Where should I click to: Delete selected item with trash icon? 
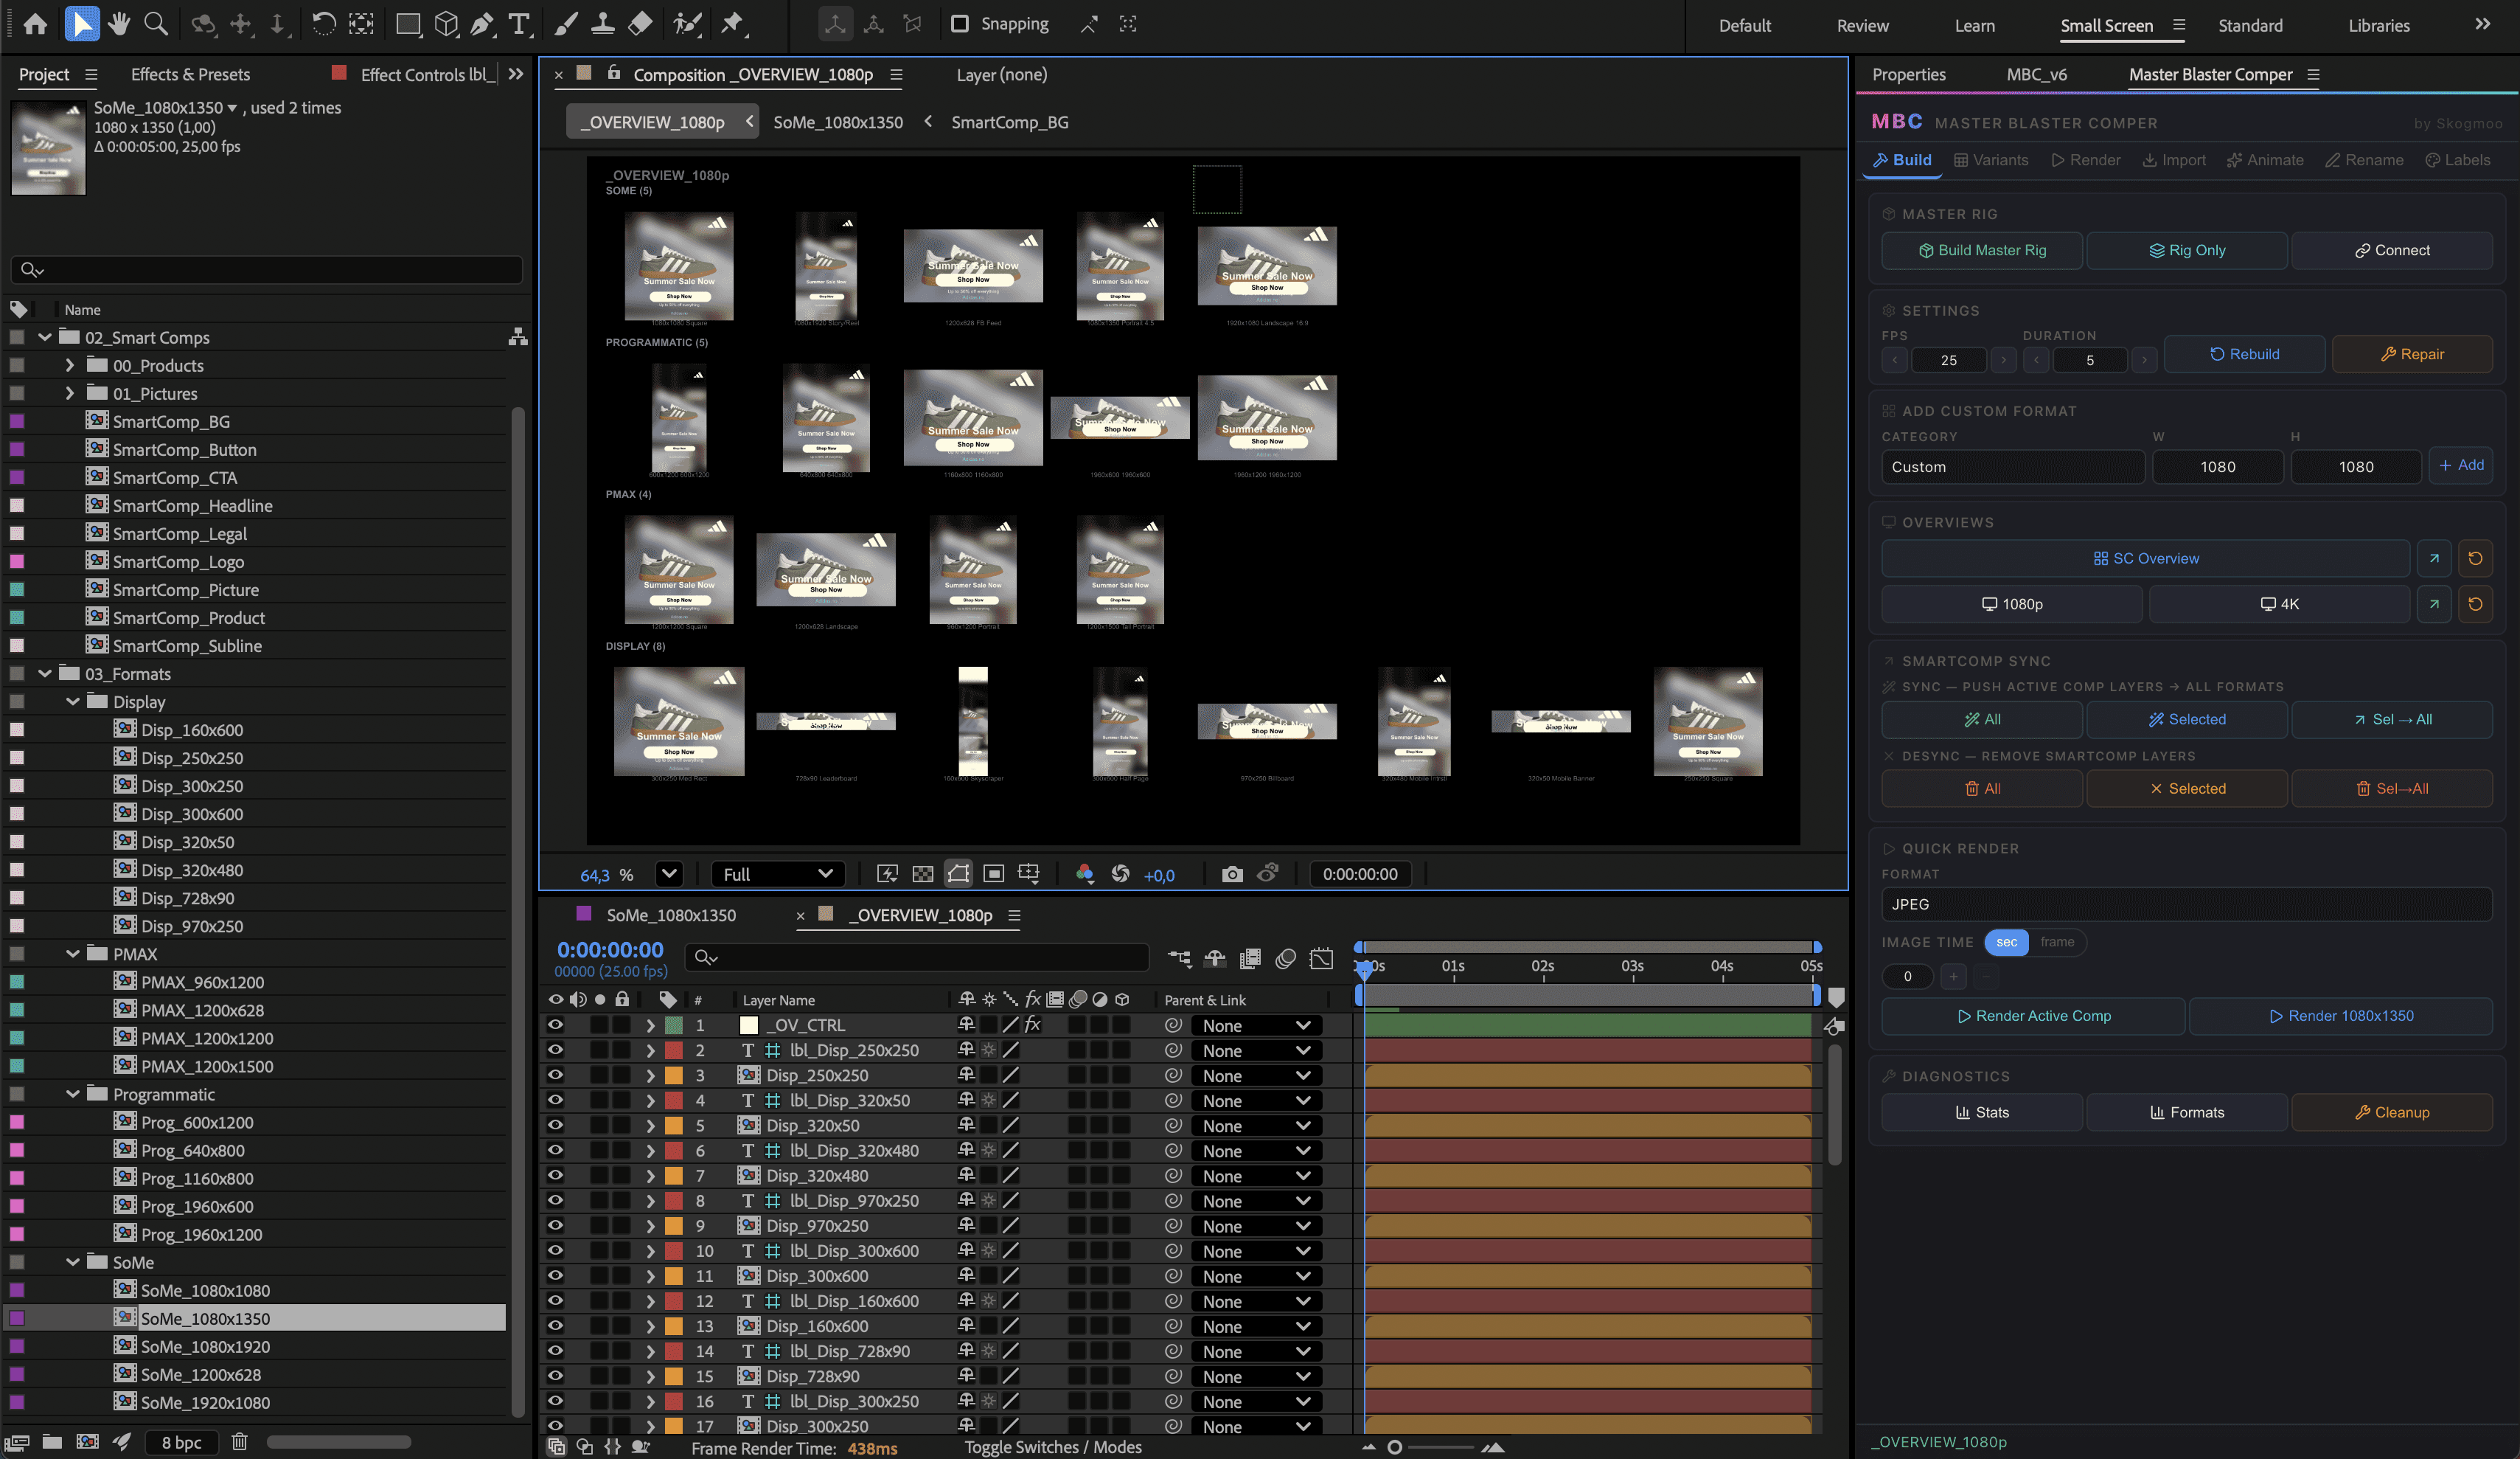pyautogui.click(x=240, y=1442)
